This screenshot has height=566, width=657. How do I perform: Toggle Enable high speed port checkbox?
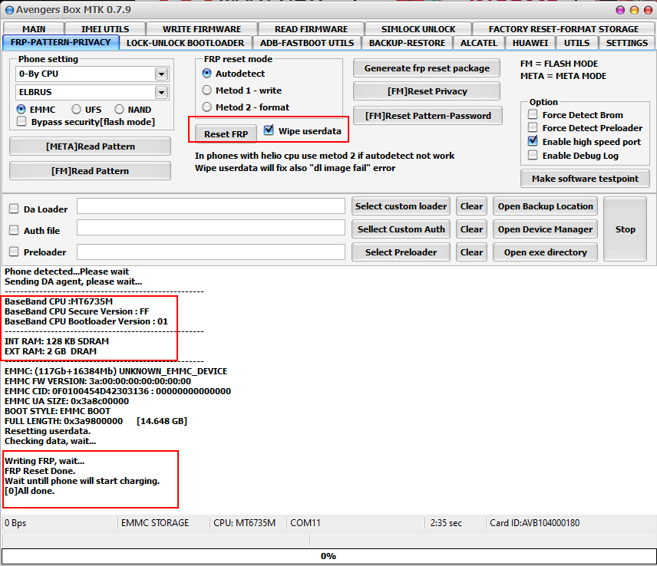pyautogui.click(x=533, y=141)
